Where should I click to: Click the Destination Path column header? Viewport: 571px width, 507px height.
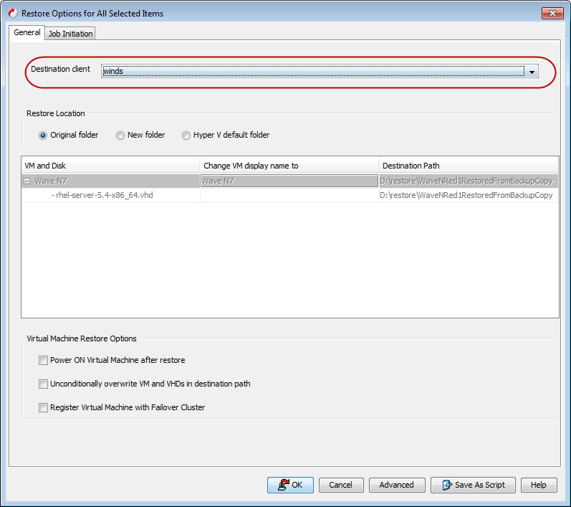[x=469, y=166]
